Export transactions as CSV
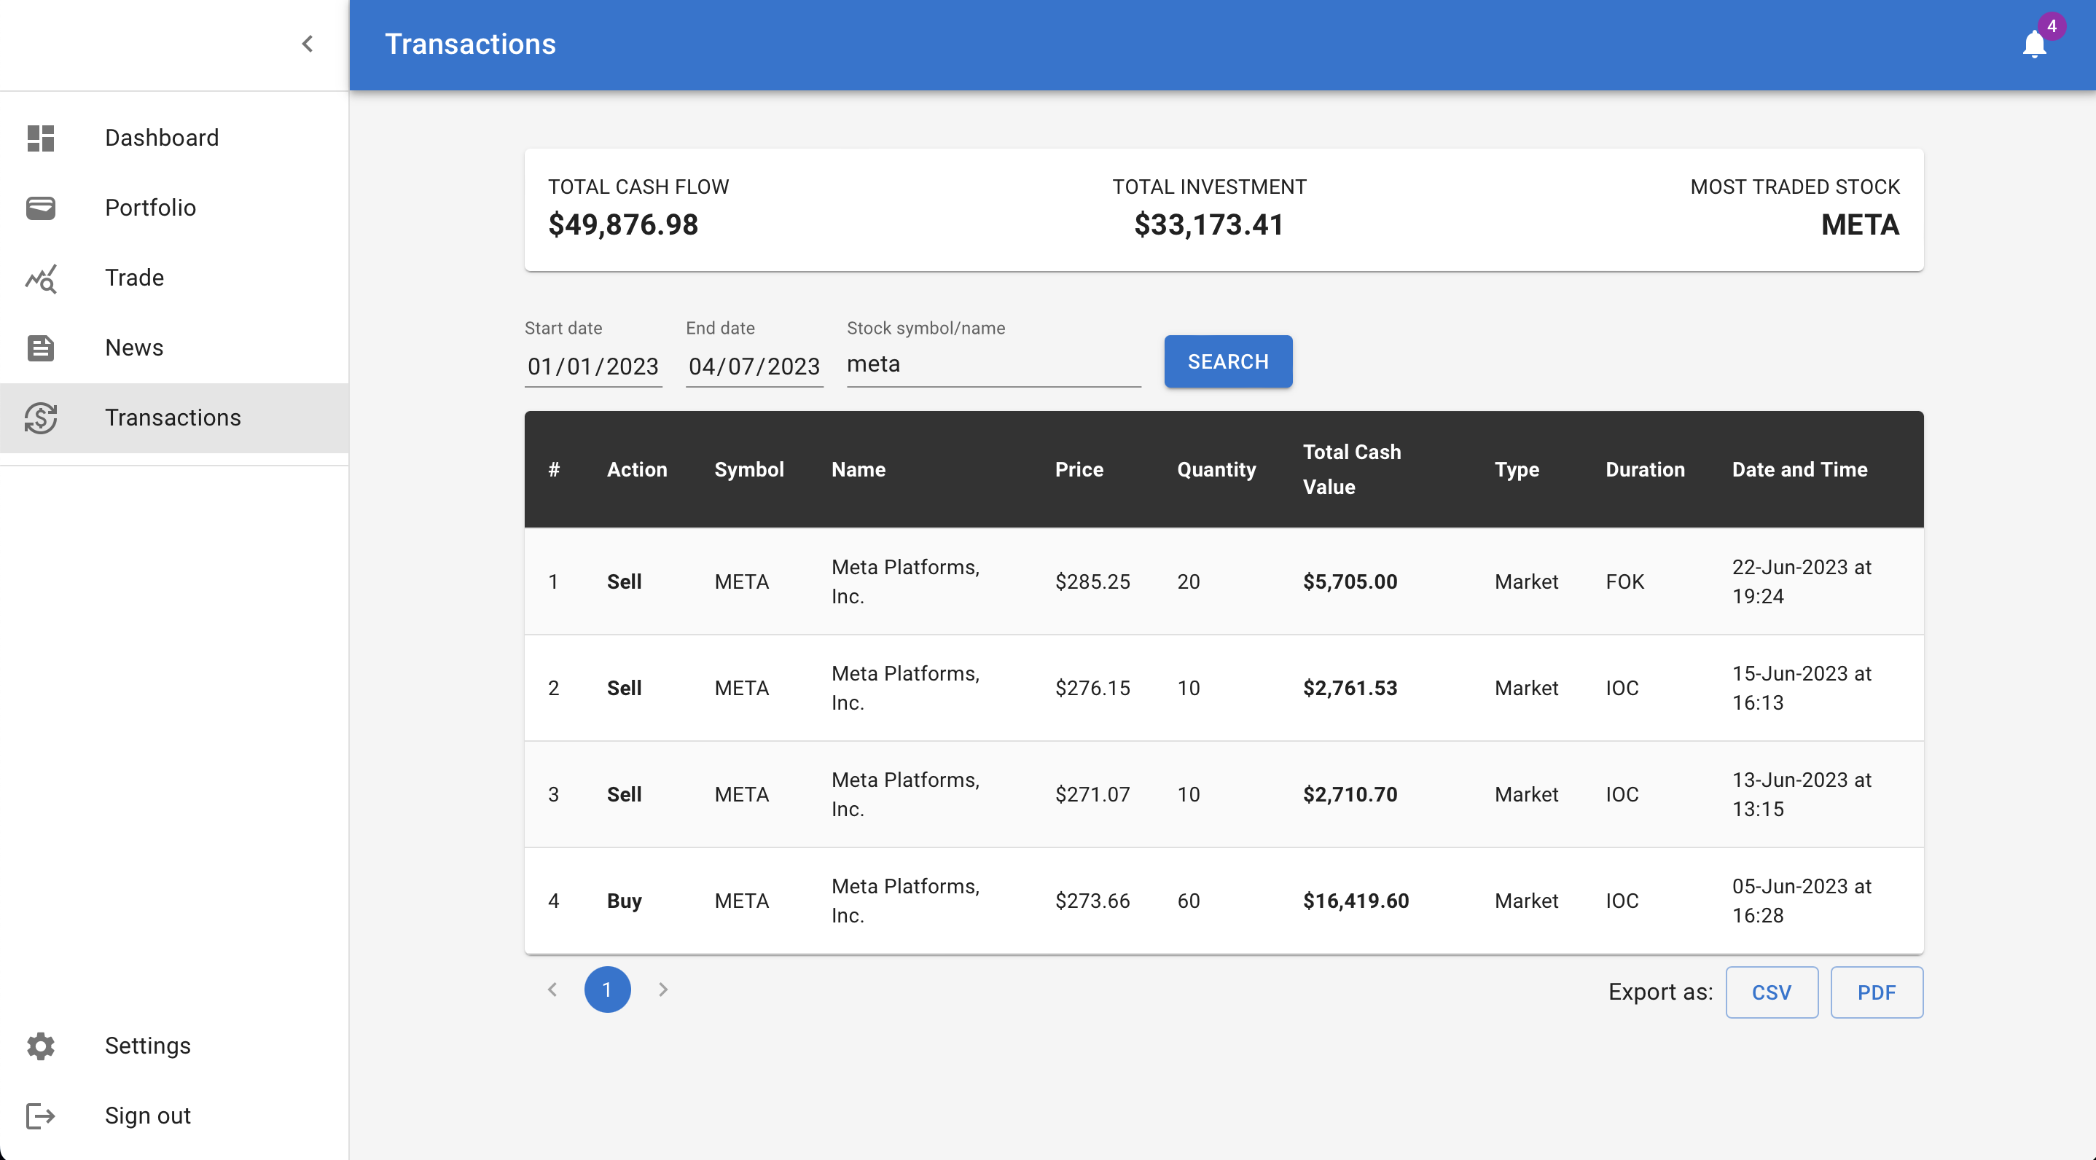The height and width of the screenshot is (1160, 2096). (x=1772, y=992)
